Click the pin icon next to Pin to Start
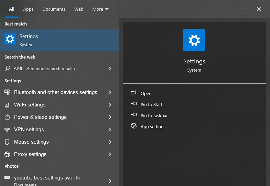This screenshot has height=186, width=270. 134,104
